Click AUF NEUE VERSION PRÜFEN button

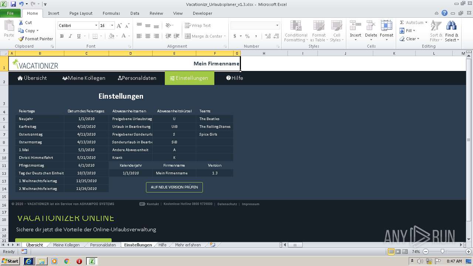pos(174,187)
